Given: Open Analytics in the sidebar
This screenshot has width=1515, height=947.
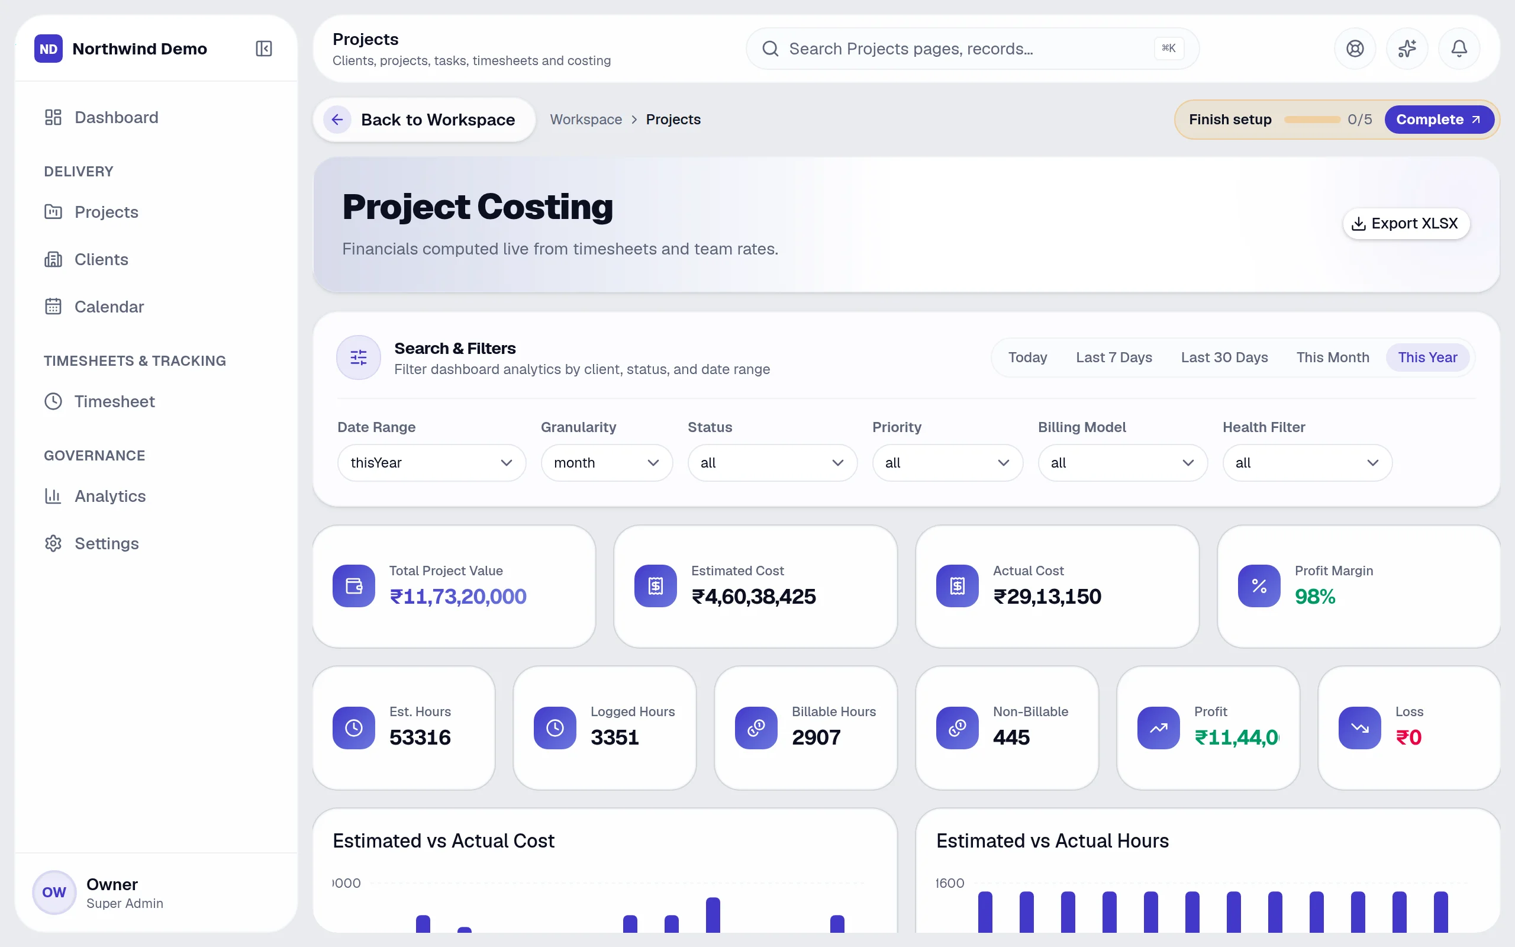Looking at the screenshot, I should (156, 496).
